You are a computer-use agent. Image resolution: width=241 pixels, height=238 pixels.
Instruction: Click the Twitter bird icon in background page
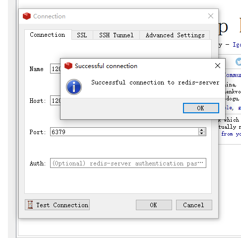tap(239, 62)
